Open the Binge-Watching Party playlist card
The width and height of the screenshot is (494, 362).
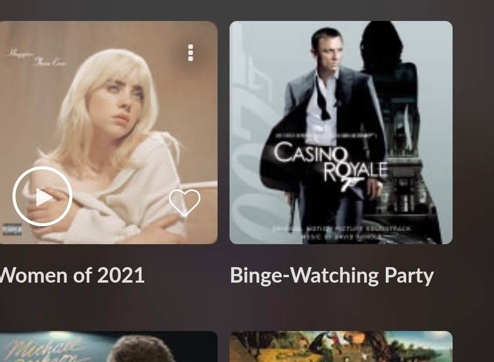(x=341, y=132)
